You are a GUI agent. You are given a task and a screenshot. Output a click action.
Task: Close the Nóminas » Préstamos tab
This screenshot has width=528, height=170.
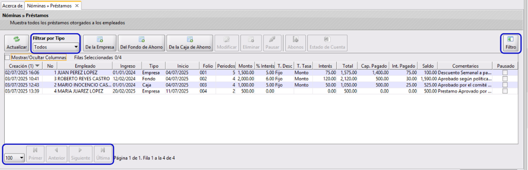click(x=77, y=6)
